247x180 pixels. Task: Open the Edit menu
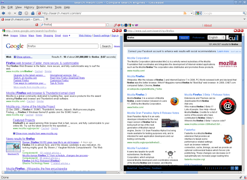tap(10, 7)
